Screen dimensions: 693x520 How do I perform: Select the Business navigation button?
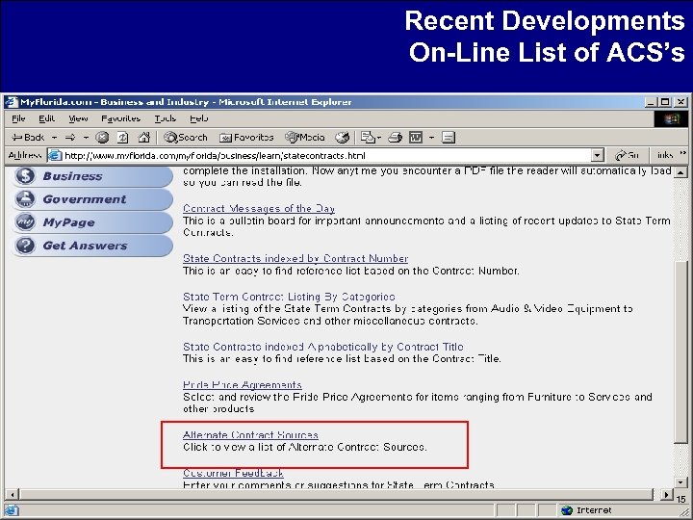click(x=92, y=176)
